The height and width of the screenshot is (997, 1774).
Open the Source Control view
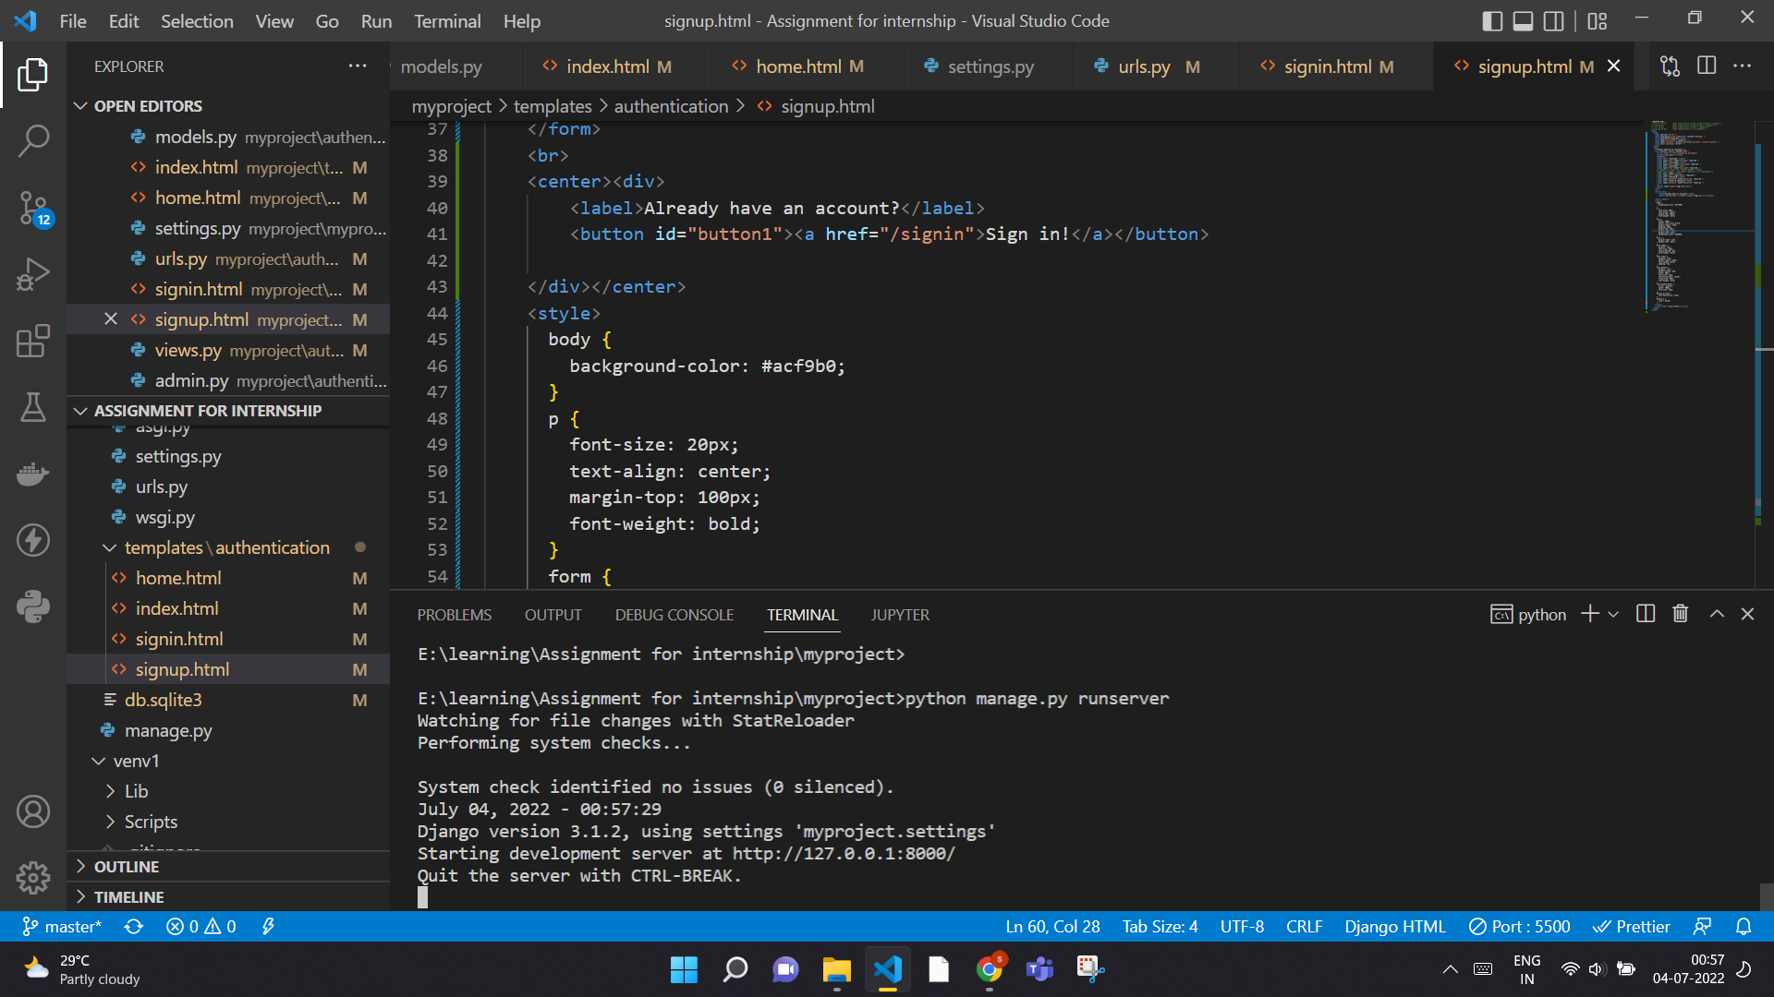(x=33, y=208)
